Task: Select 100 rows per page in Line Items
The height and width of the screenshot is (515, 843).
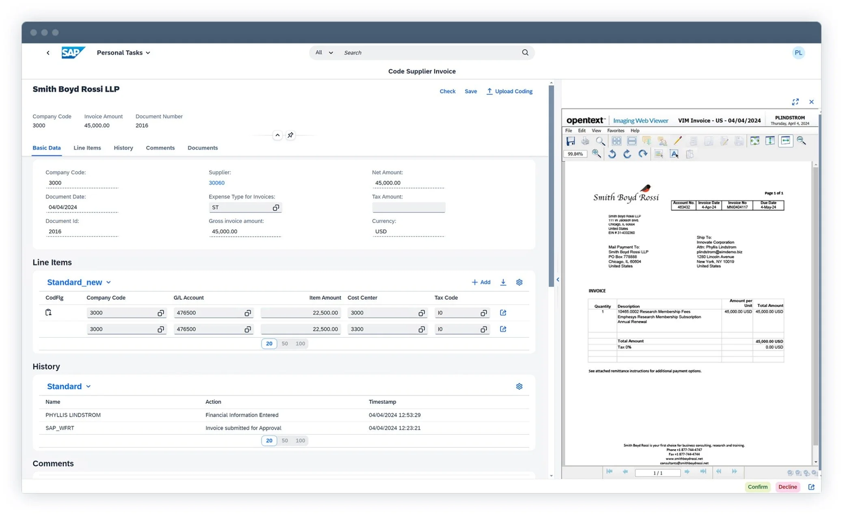Action: tap(300, 344)
